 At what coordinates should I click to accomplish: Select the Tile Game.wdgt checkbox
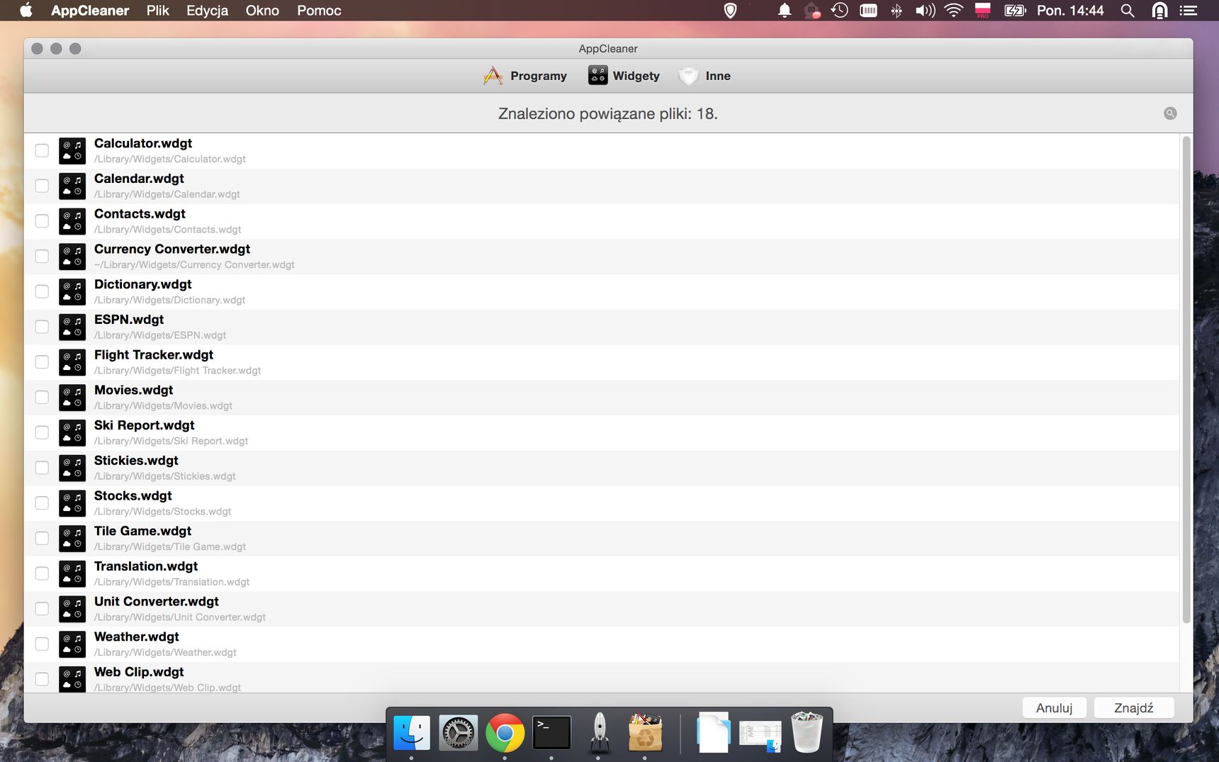[42, 538]
